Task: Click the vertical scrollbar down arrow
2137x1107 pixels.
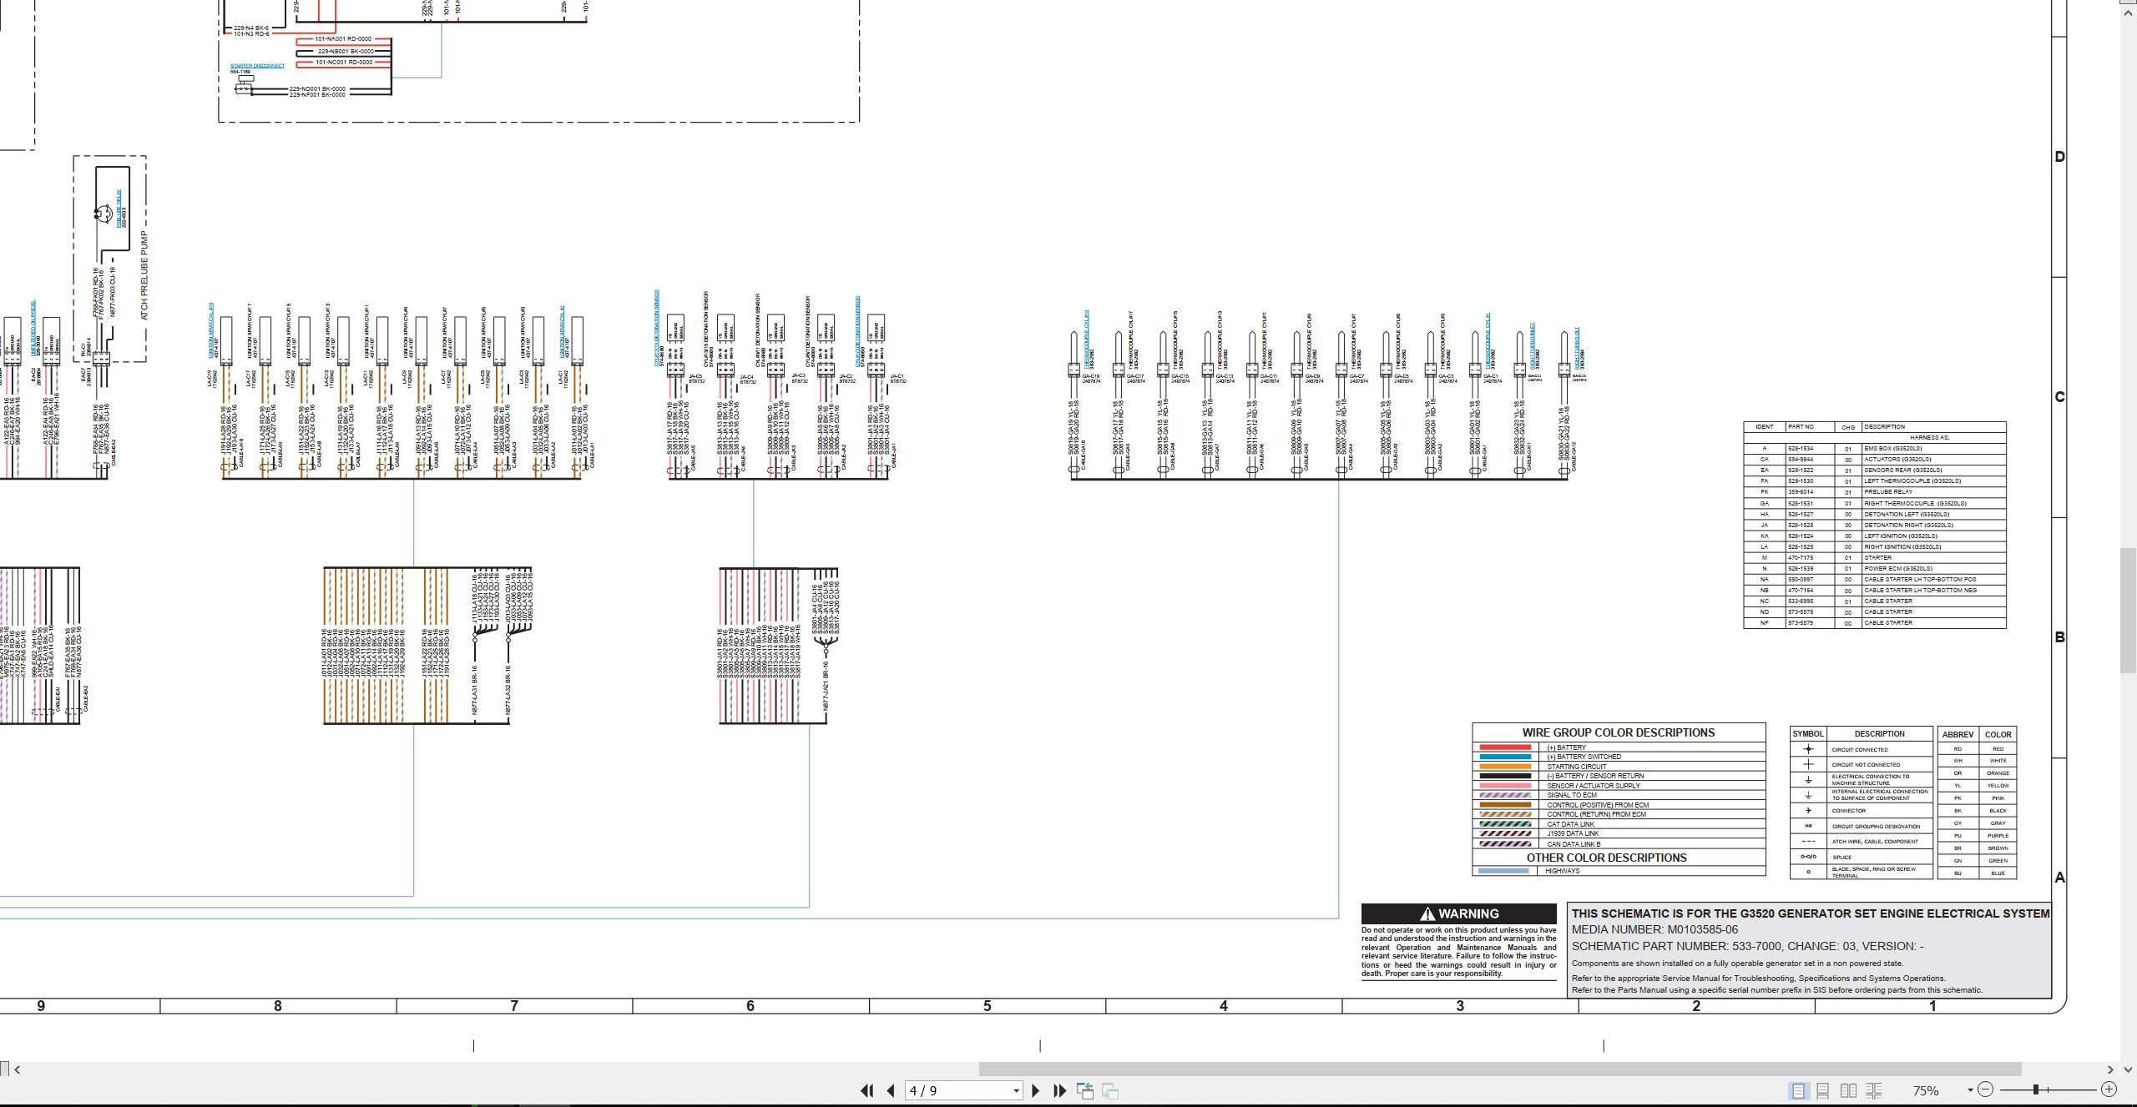Action: pos(2128,1069)
